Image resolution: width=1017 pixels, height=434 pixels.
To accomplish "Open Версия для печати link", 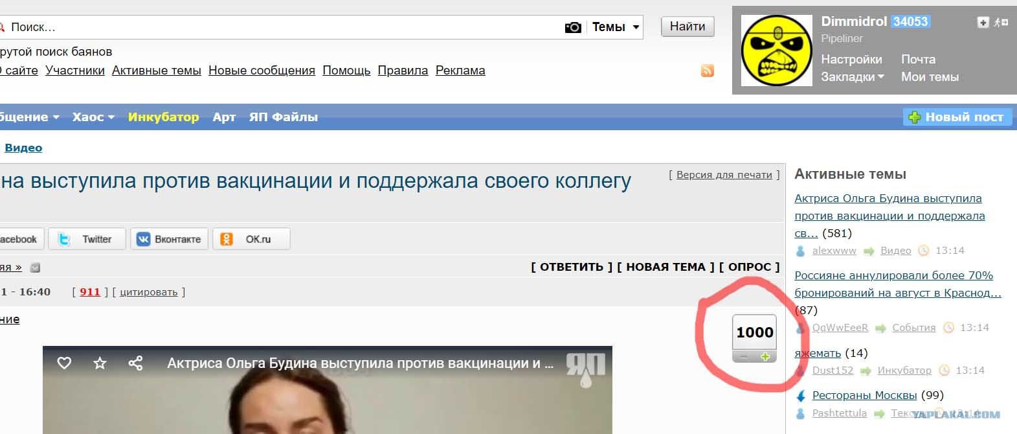I will click(x=724, y=175).
